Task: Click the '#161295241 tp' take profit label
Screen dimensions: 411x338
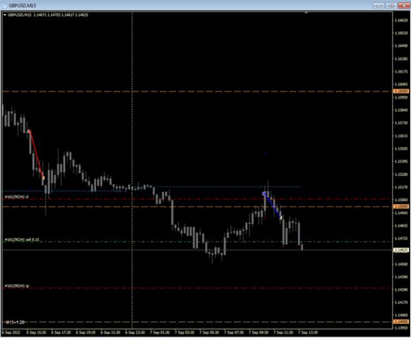Action: point(17,286)
